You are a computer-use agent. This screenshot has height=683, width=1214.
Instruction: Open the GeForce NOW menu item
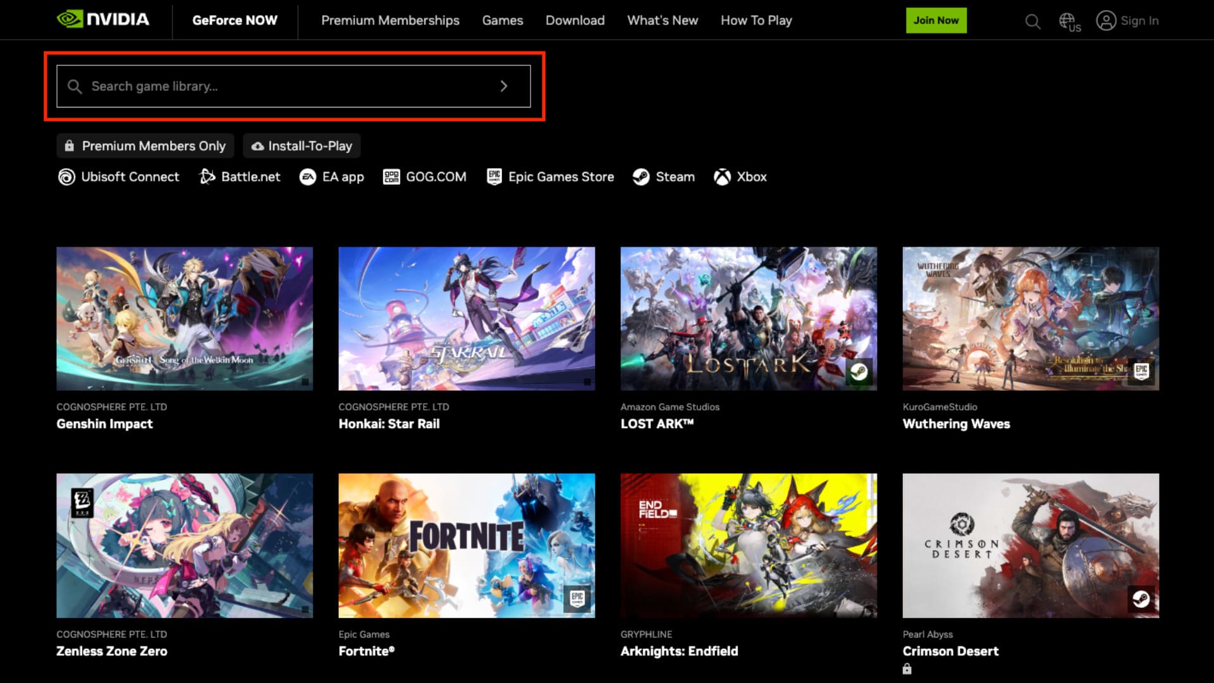(235, 20)
